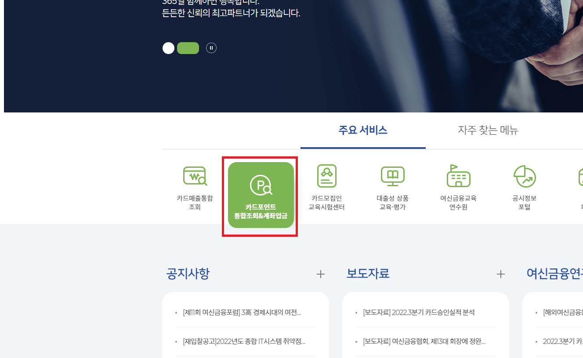
Task: Pause the banner slideshow
Action: pyautogui.click(x=211, y=48)
